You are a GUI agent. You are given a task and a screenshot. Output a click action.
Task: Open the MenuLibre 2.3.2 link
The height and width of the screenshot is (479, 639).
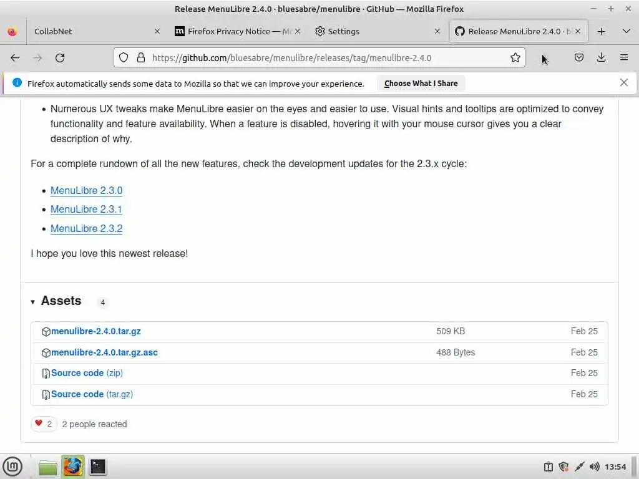[x=86, y=228]
